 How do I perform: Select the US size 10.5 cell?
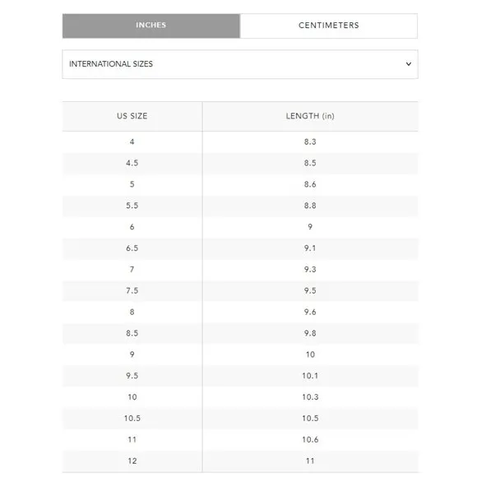132,419
